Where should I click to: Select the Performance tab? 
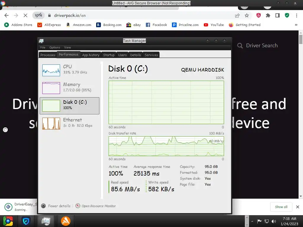coord(69,54)
